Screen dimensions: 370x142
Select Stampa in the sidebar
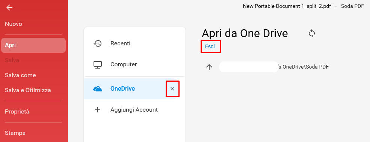[15, 133]
